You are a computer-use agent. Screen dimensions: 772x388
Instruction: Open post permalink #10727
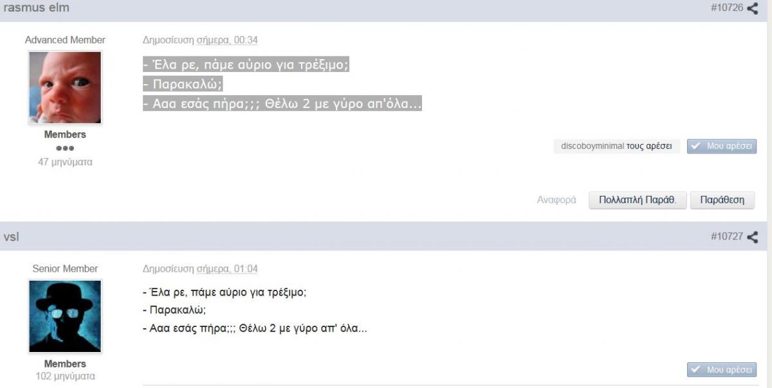coord(727,237)
